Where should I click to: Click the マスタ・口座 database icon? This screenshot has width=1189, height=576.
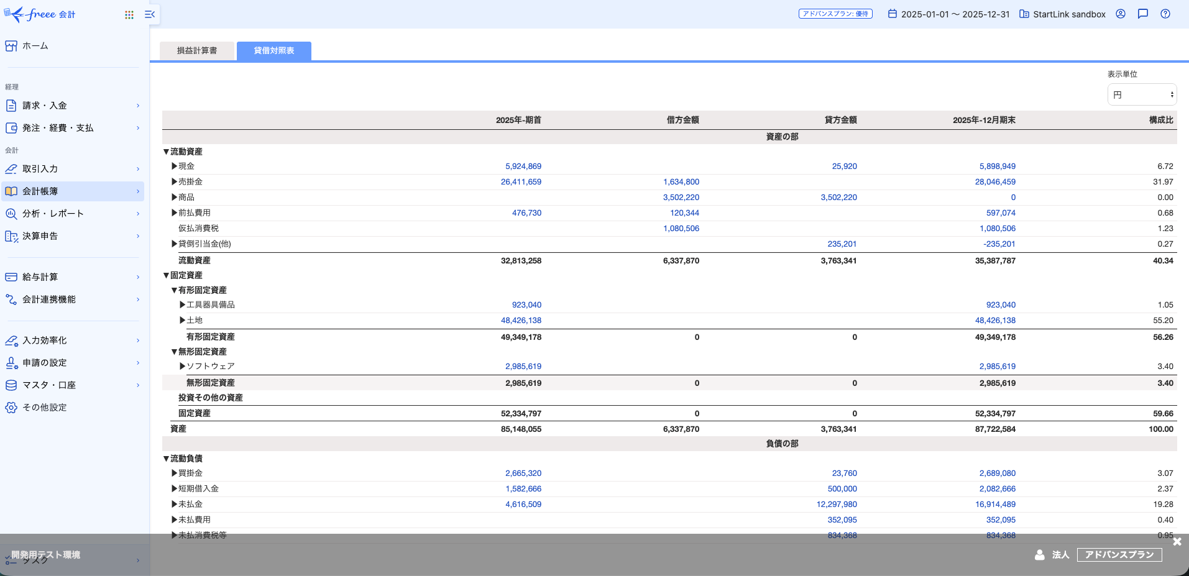(x=11, y=385)
